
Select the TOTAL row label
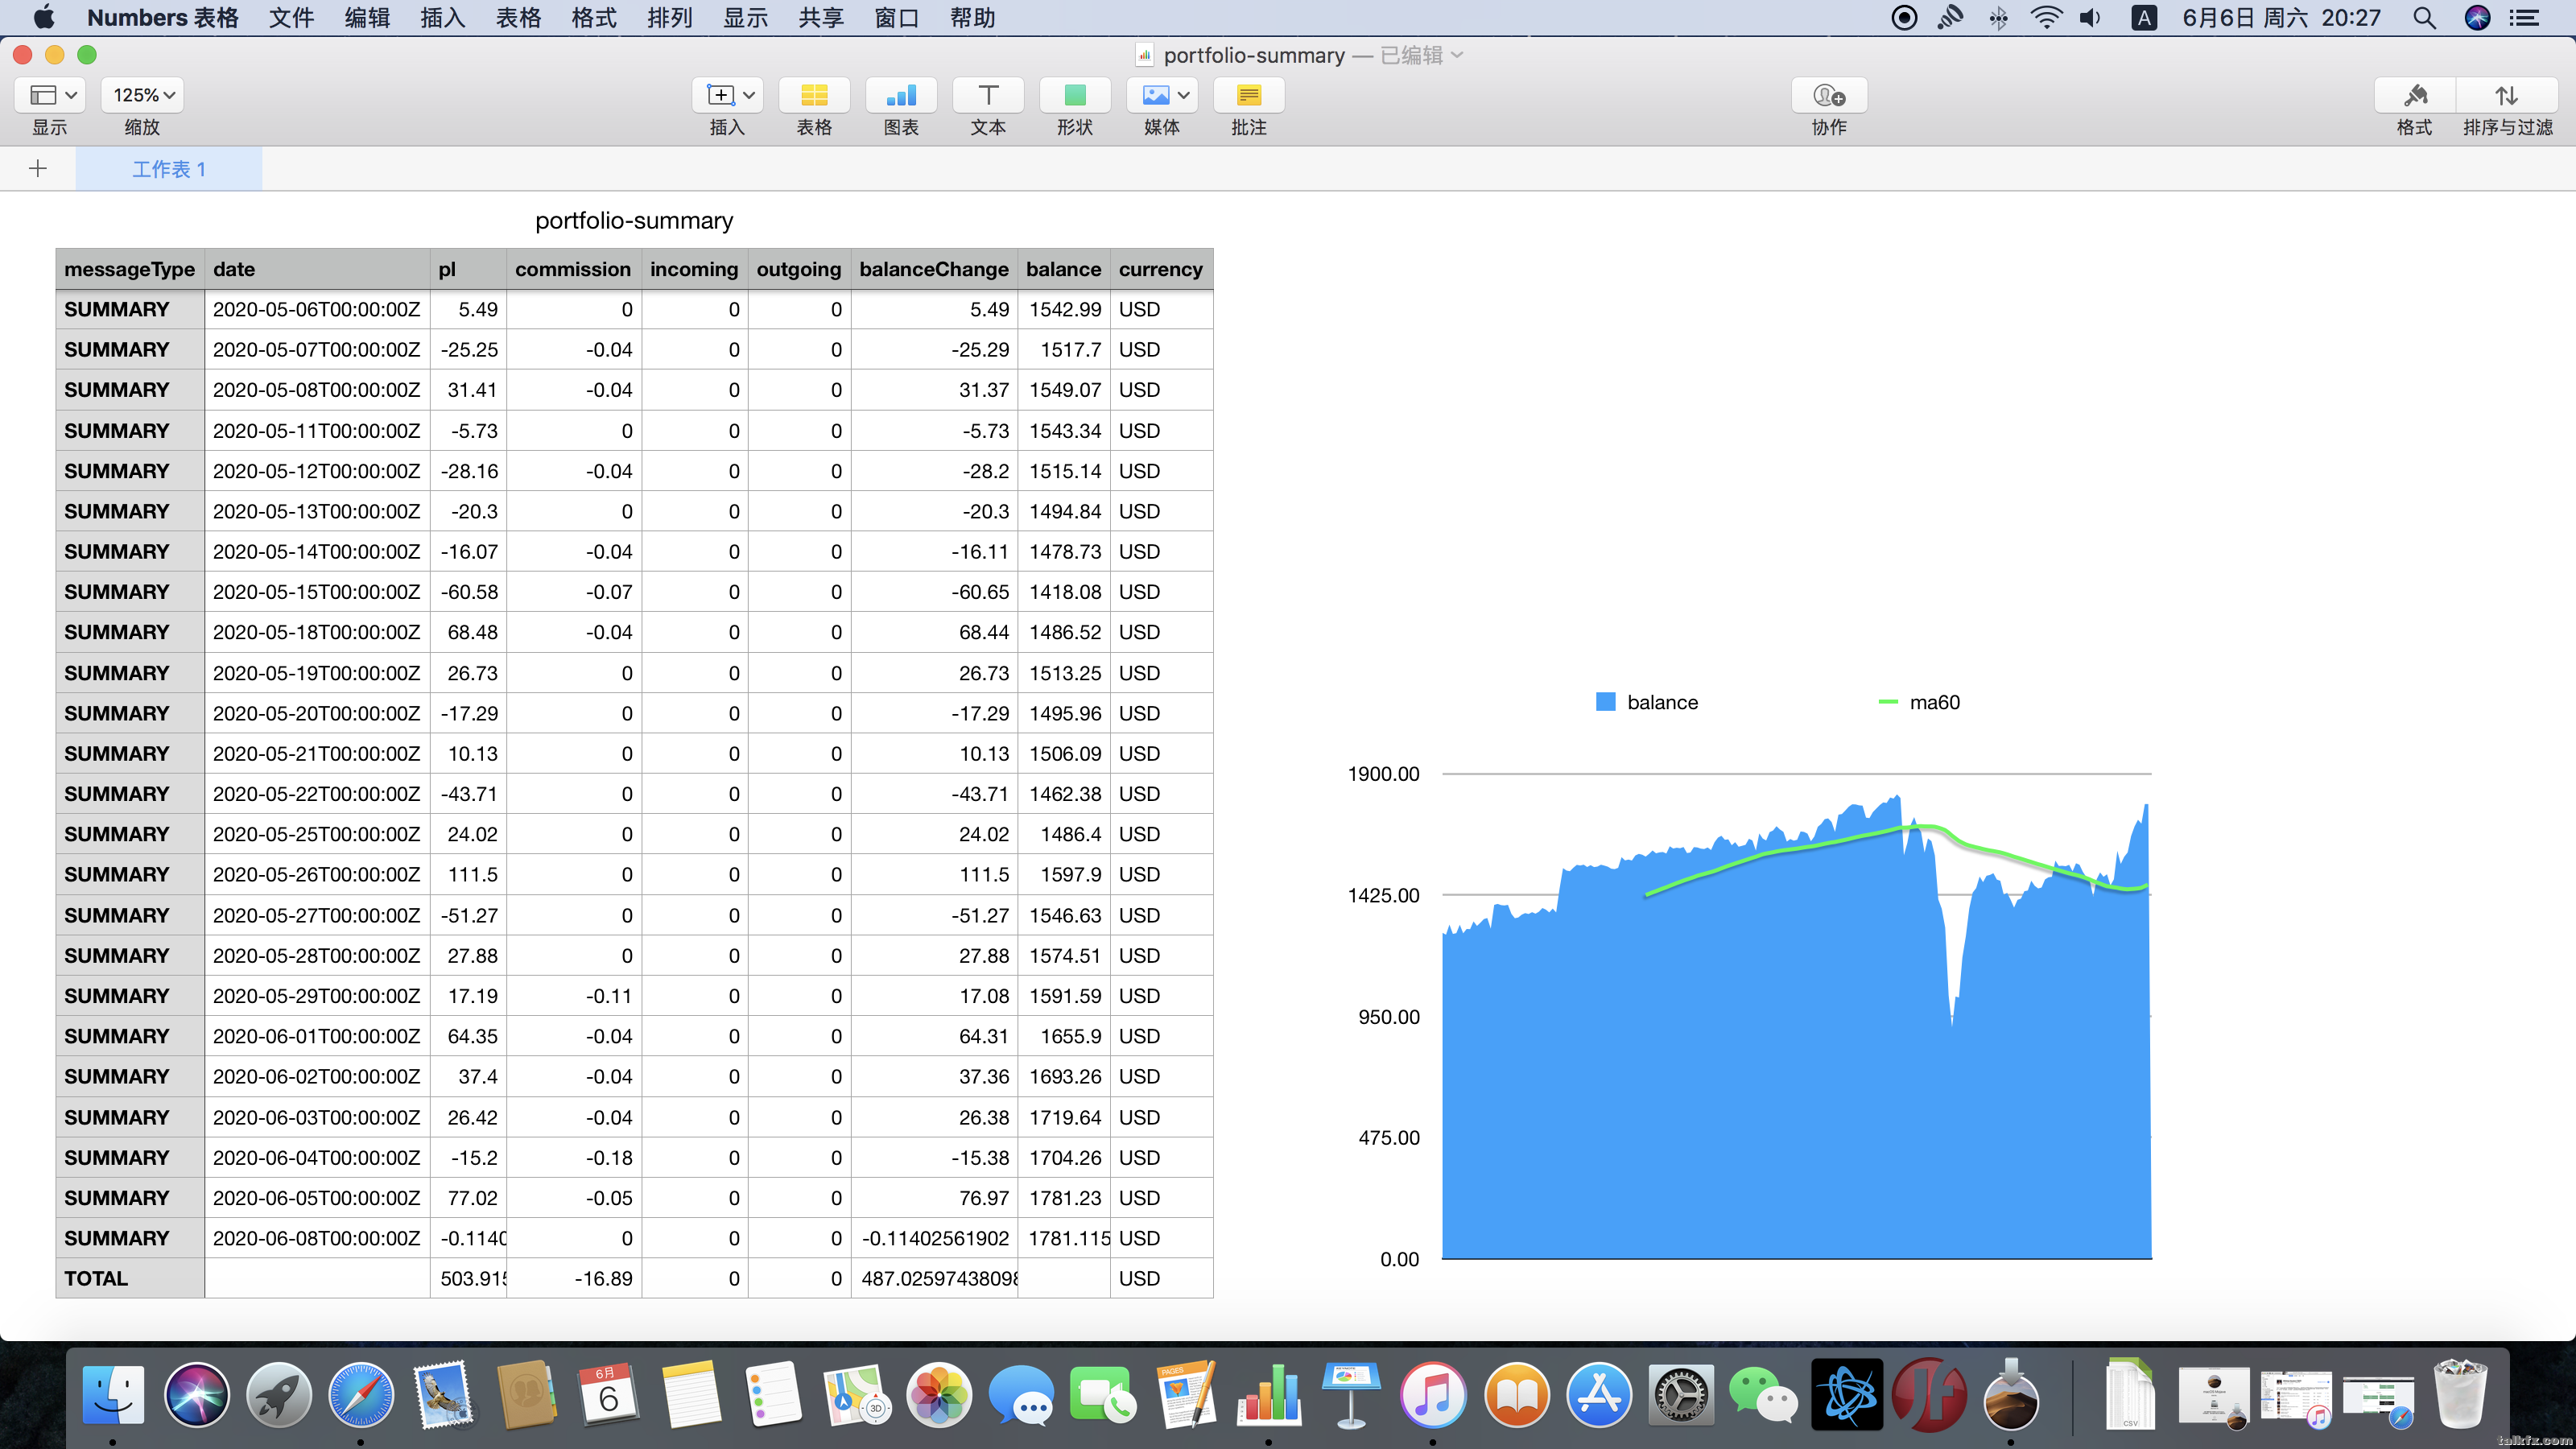coord(130,1278)
